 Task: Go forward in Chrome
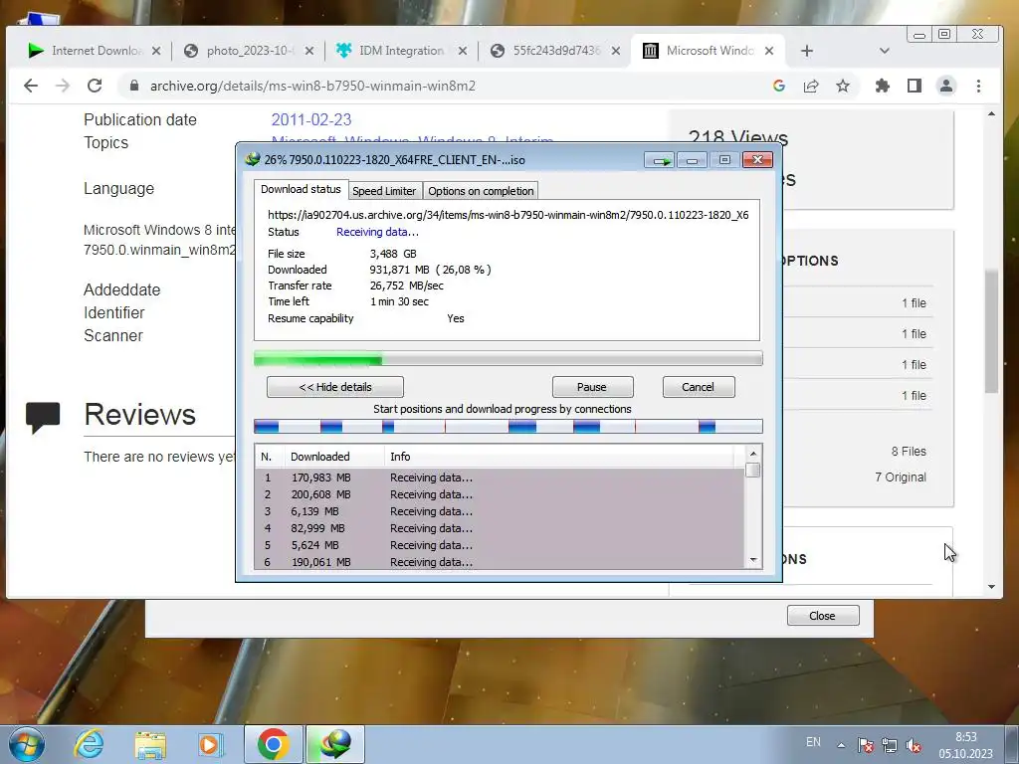coord(63,86)
